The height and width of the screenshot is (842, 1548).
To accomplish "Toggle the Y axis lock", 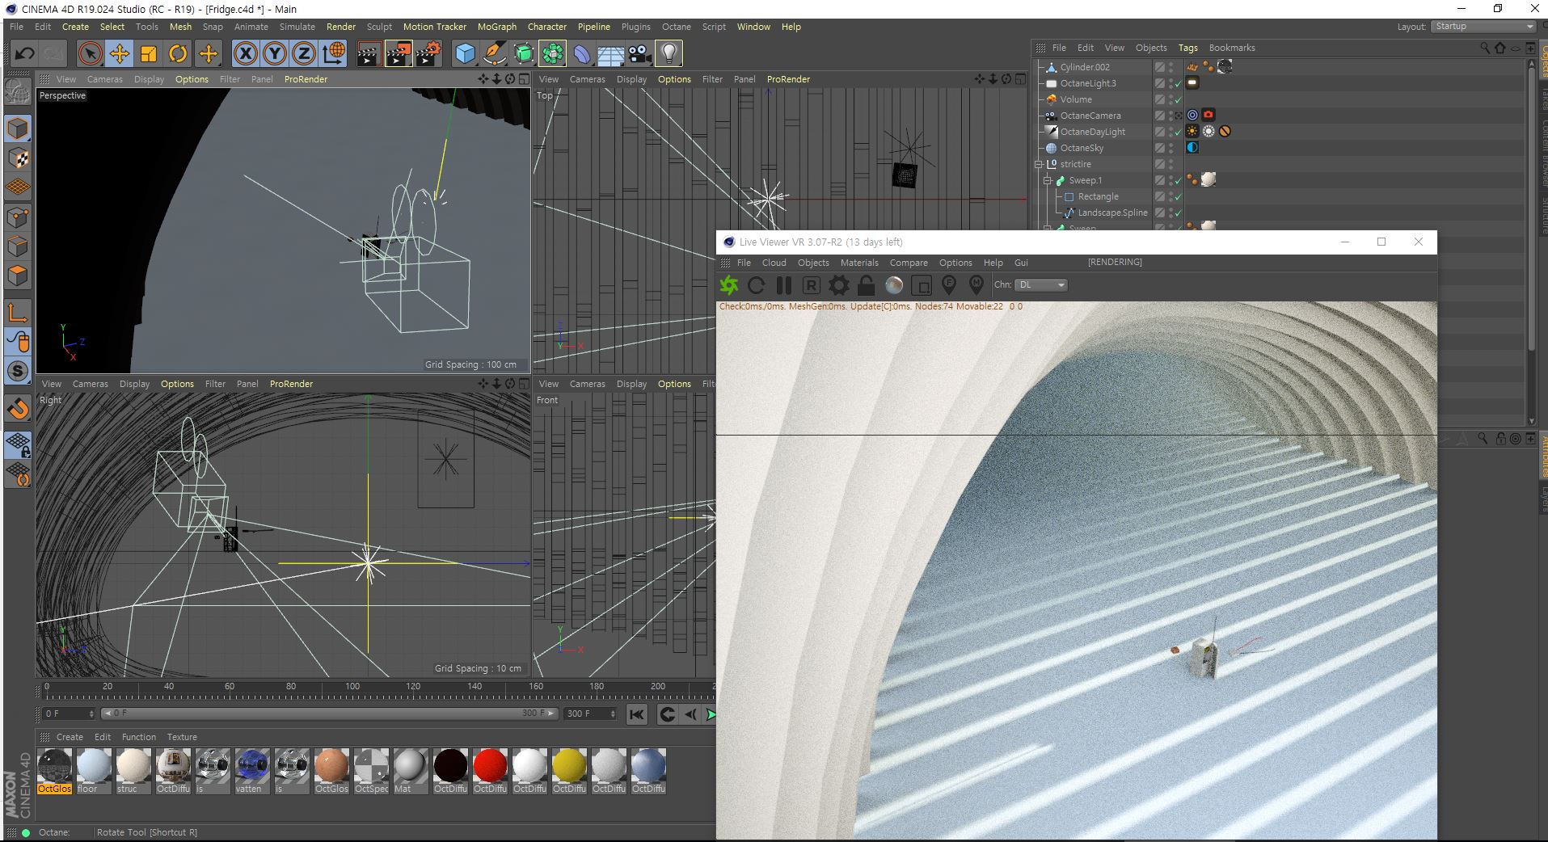I will pyautogui.click(x=275, y=54).
